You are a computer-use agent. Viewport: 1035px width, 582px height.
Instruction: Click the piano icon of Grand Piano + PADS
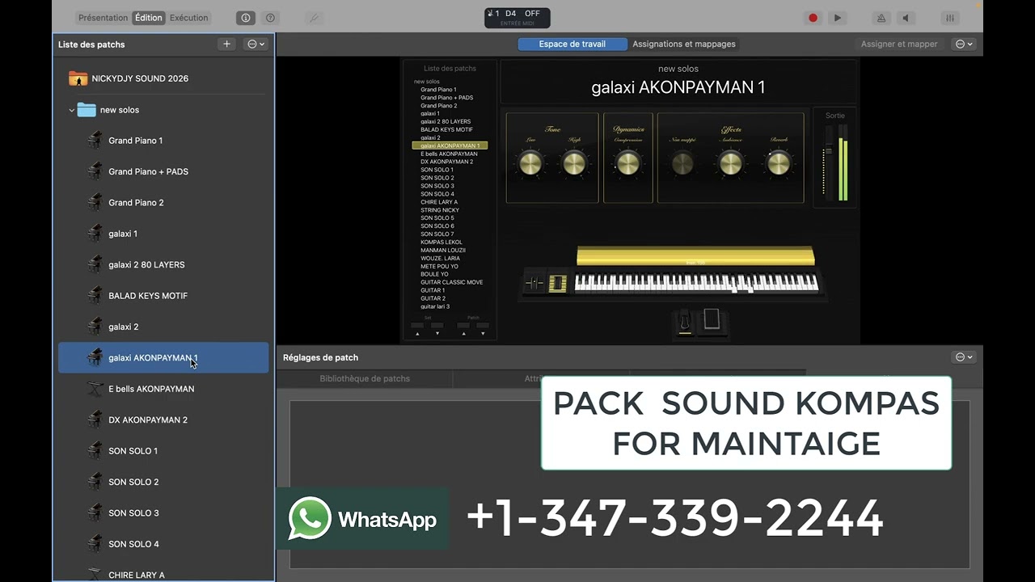pyautogui.click(x=95, y=171)
